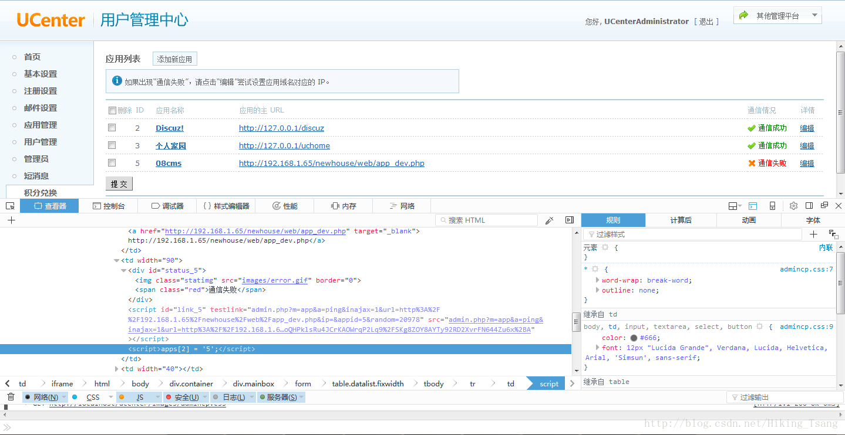This screenshot has width=845, height=435.
Task: Open admincp.css:7 source link
Action: [x=806, y=269]
